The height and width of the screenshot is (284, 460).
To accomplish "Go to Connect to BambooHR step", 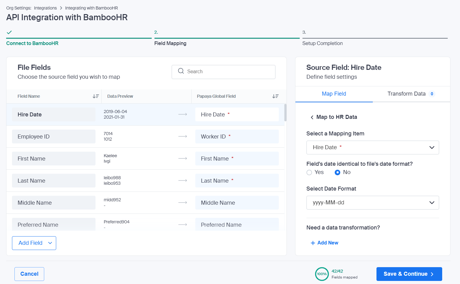I will [x=32, y=43].
